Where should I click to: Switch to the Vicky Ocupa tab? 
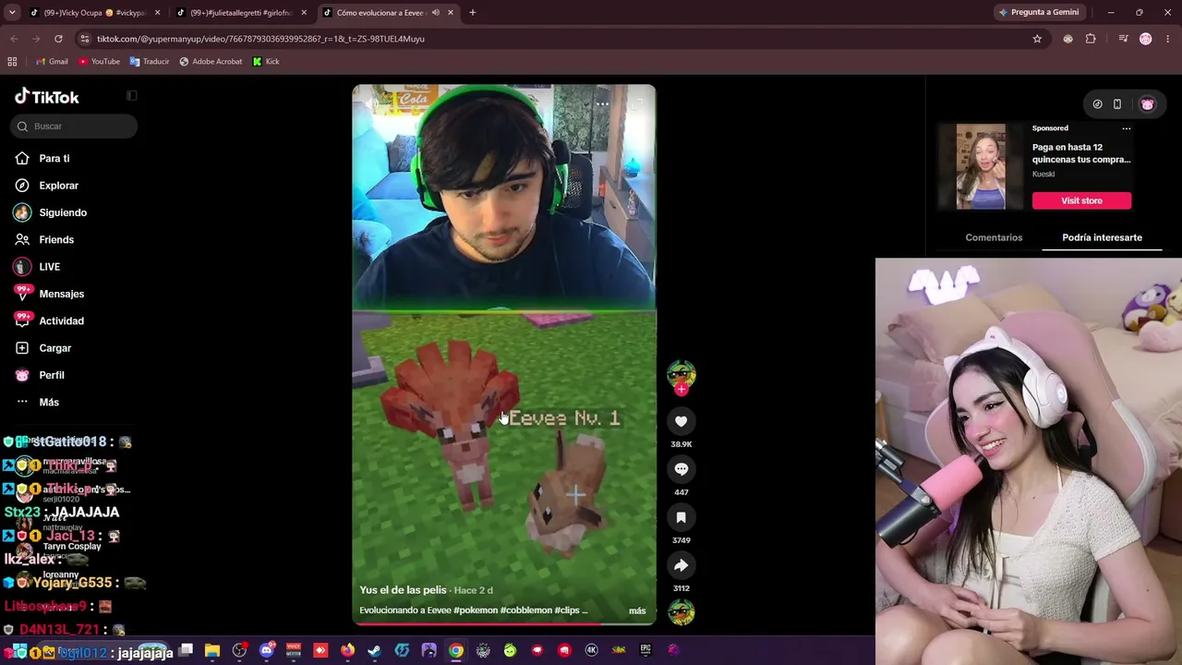click(x=94, y=13)
